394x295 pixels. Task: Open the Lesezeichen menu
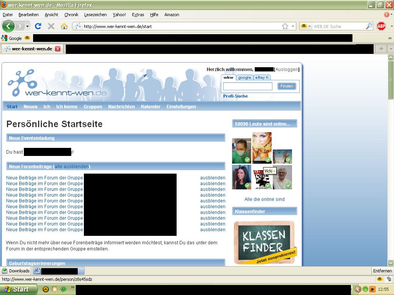tap(95, 15)
